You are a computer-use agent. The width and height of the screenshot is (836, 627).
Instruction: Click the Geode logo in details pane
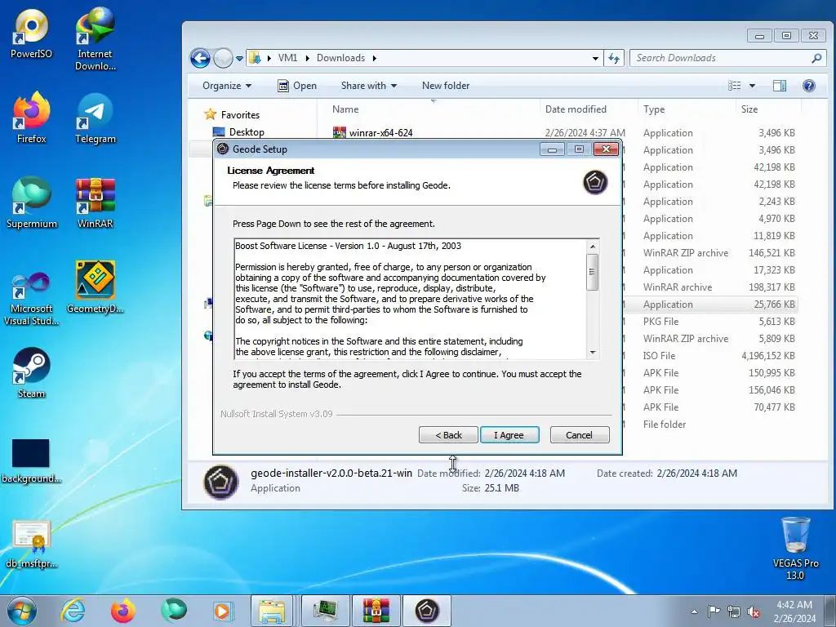220,482
